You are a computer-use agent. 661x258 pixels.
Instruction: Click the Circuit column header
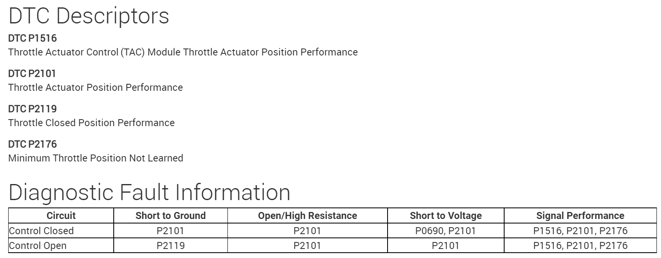61,216
